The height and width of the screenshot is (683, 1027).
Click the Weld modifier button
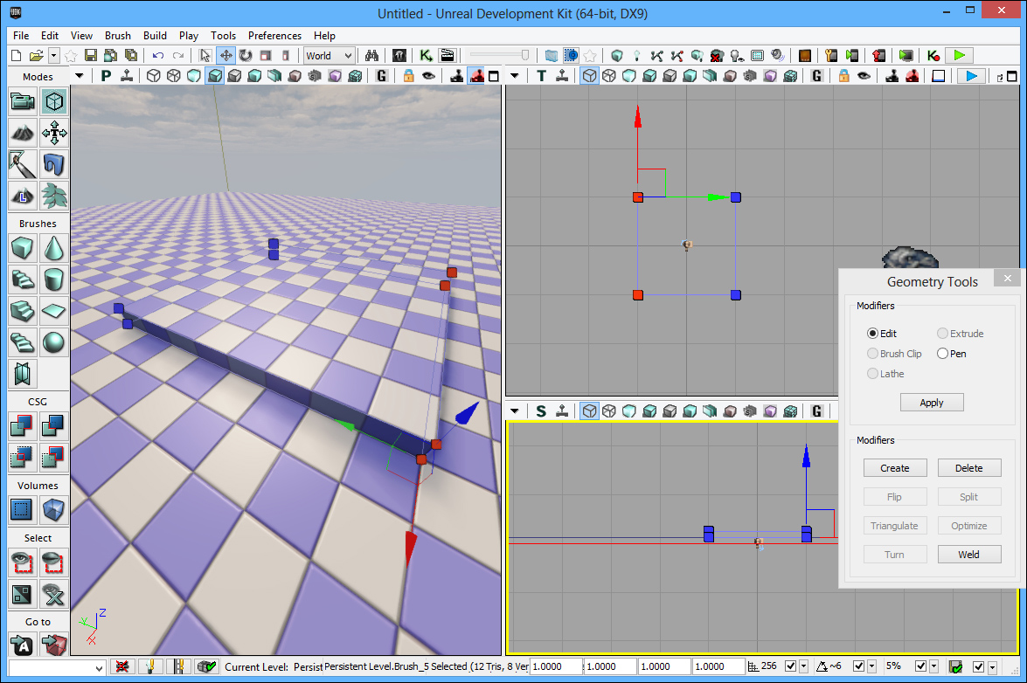tap(968, 555)
